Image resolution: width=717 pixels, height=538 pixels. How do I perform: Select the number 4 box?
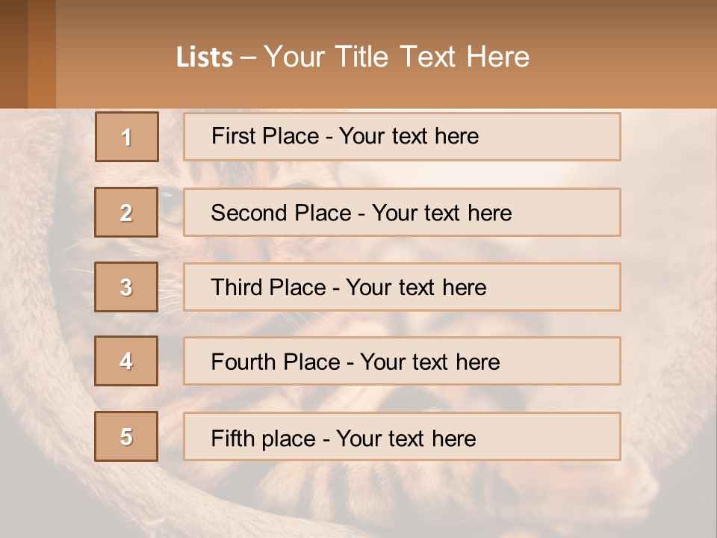click(126, 362)
